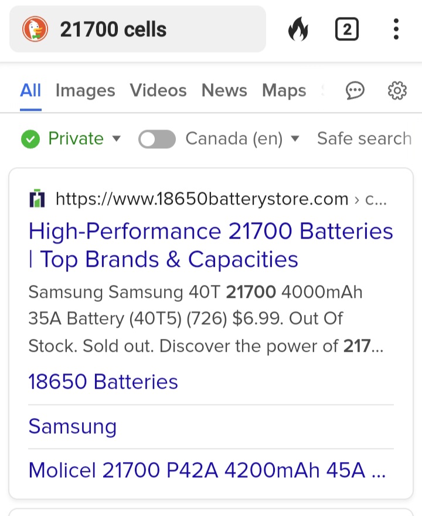The image size is (422, 516).
Task: Open DuckDuckGo chat feedback bubble icon
Action: click(356, 90)
